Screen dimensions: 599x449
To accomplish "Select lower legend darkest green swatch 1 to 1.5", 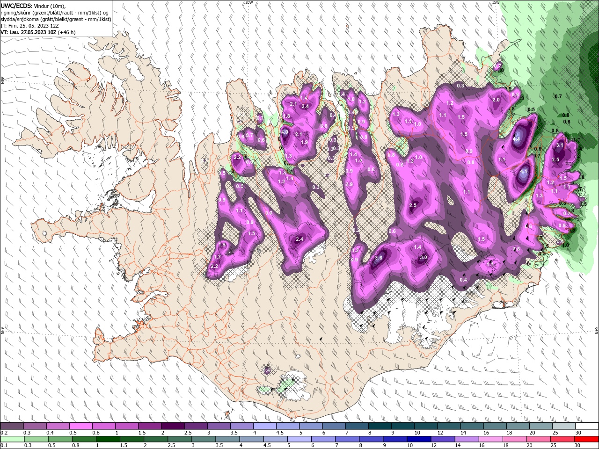I will [108, 439].
